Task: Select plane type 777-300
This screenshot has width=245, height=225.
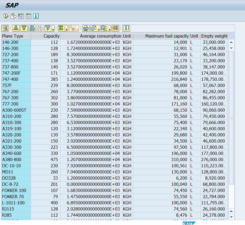Action: [16, 104]
